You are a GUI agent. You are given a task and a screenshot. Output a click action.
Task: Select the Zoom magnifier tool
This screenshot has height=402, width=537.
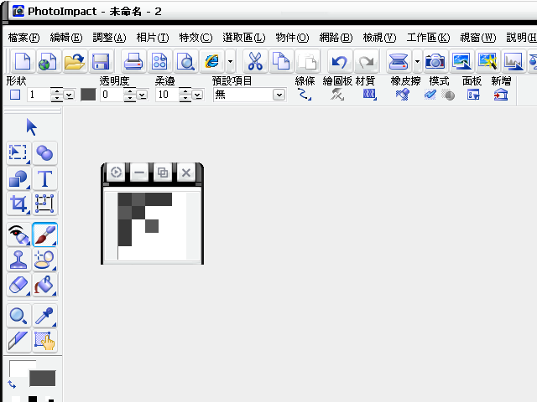pyautogui.click(x=18, y=316)
